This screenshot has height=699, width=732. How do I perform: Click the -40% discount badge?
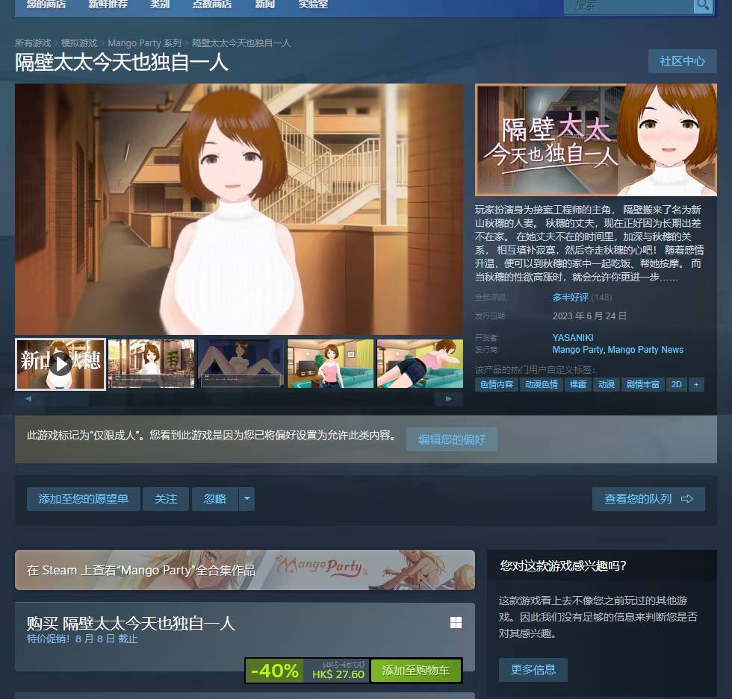pyautogui.click(x=275, y=671)
